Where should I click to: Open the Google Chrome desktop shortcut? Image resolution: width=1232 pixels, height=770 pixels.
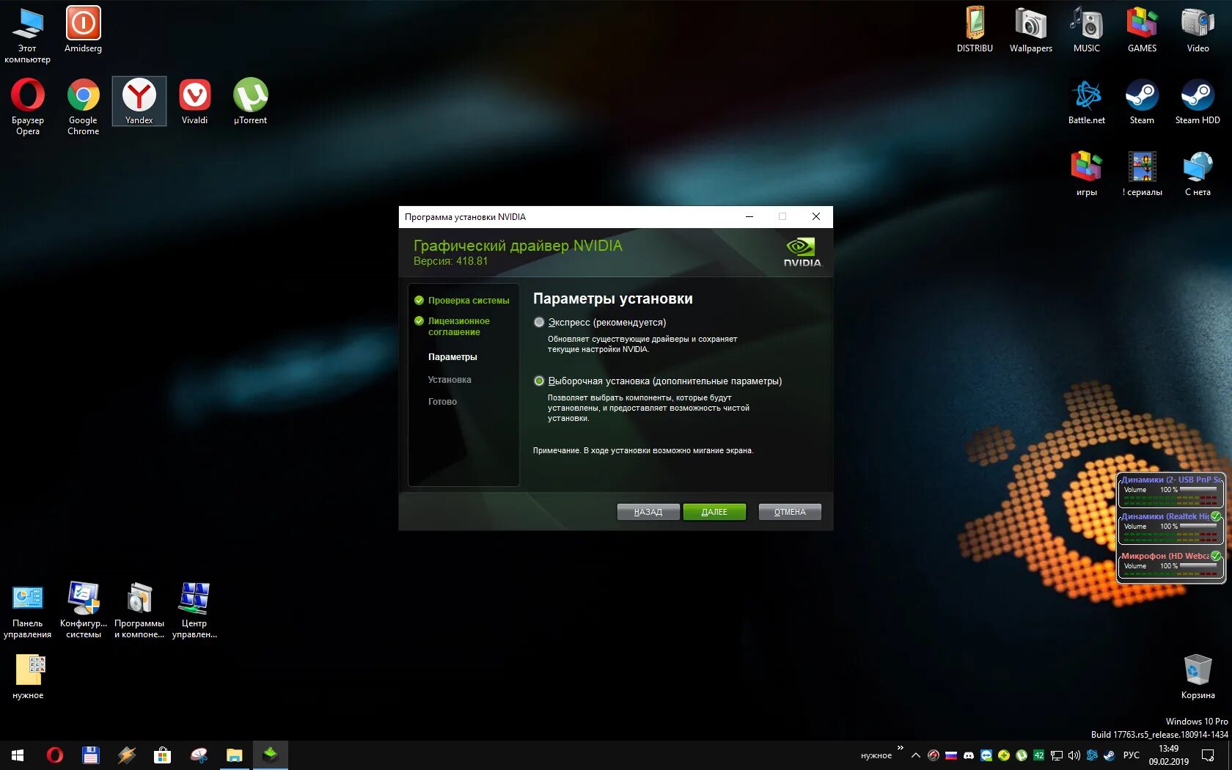[84, 107]
